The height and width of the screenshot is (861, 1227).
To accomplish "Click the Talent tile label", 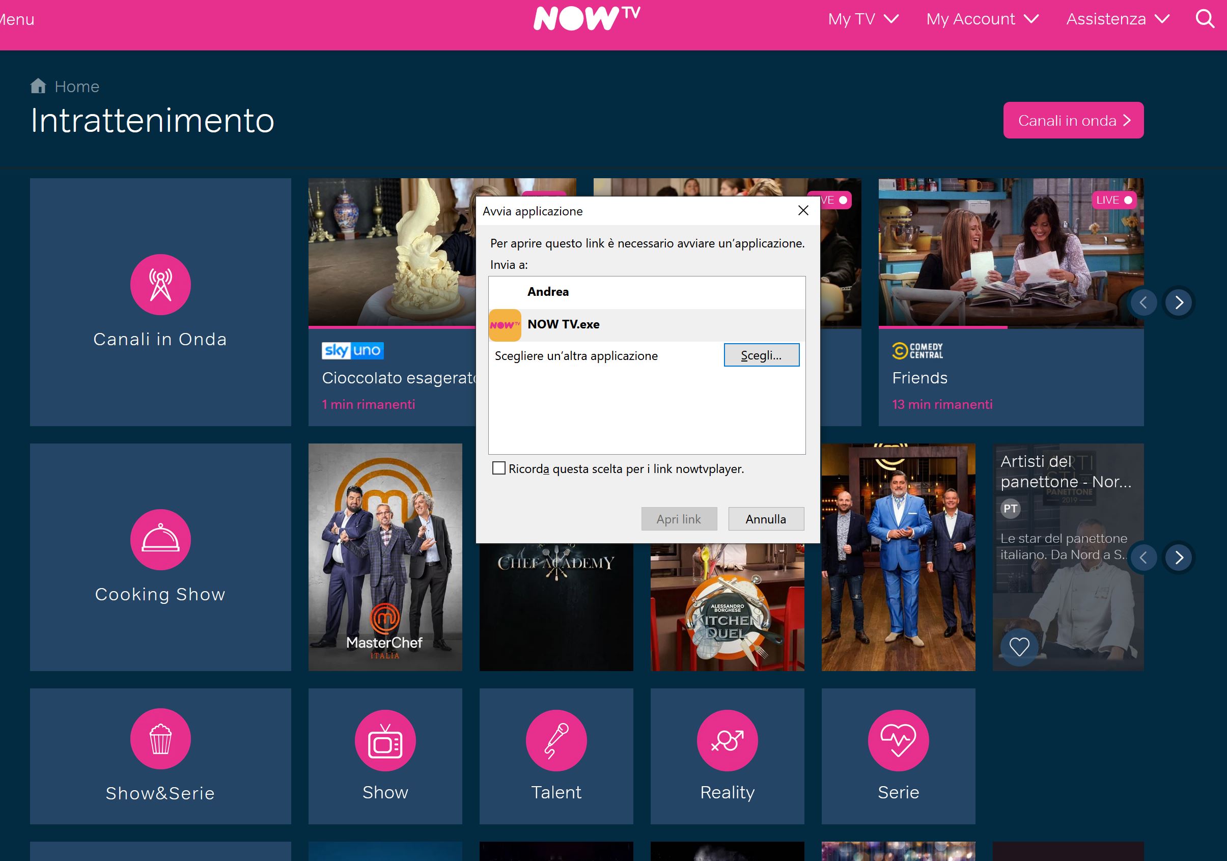I will click(x=556, y=792).
